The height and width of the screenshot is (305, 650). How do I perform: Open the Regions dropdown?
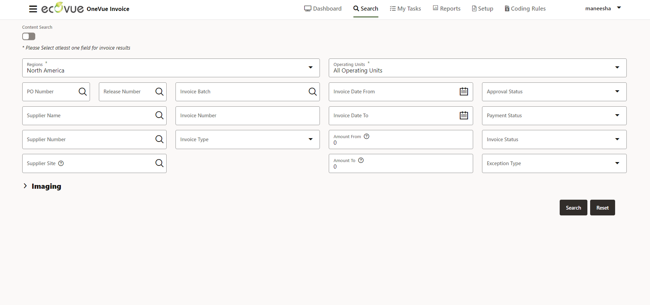(310, 67)
